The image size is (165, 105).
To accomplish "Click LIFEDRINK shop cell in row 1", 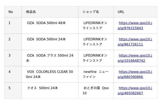I will pyautogui.click(x=96, y=25).
